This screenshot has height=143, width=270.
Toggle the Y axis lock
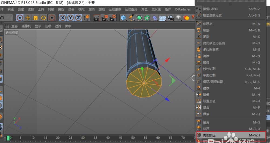70,18
